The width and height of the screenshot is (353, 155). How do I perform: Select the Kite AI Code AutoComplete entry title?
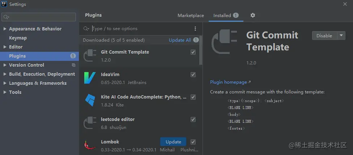[x=144, y=97]
